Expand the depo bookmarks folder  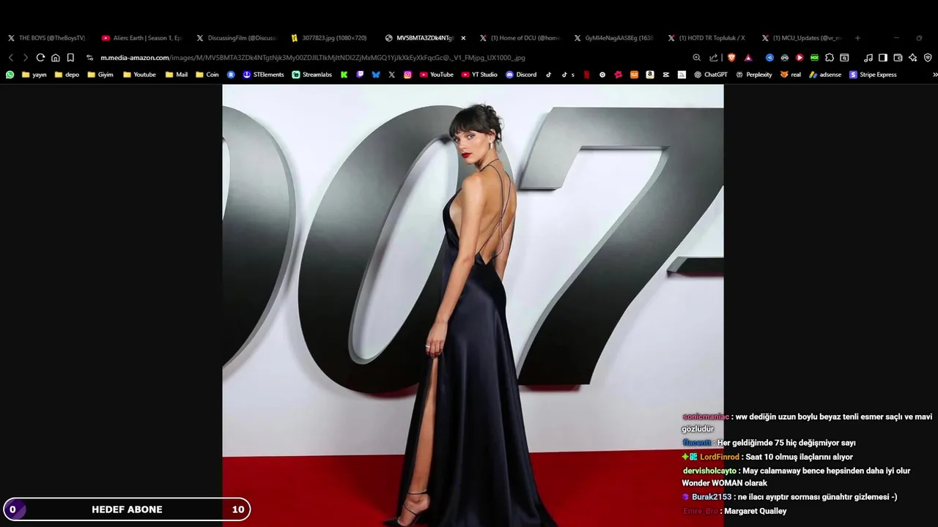67,75
